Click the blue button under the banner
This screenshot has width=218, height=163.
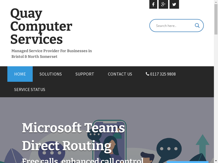[187, 162]
